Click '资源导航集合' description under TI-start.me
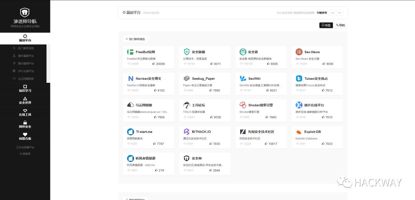The height and width of the screenshot is (200, 415). click(x=135, y=139)
